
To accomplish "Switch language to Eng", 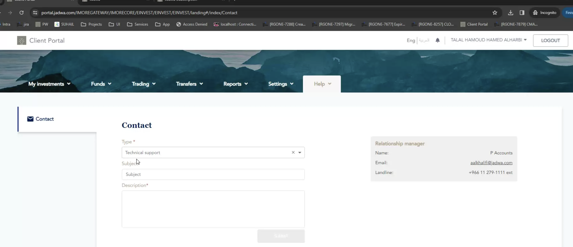I will pyautogui.click(x=411, y=40).
